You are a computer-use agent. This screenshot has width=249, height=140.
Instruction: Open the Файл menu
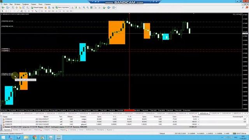pos(5,4)
